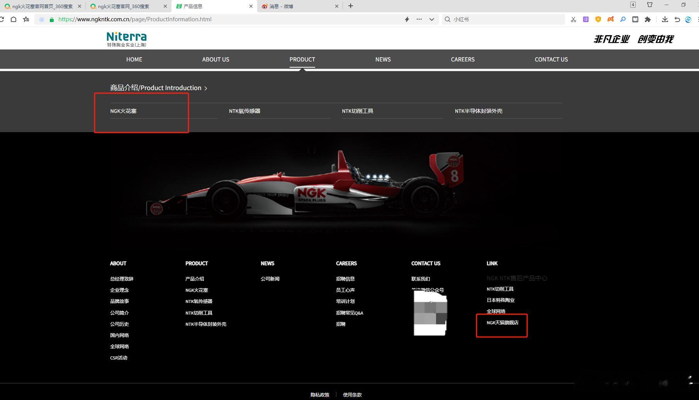Open 公司新闻 footer link
The image size is (699, 400).
click(270, 279)
